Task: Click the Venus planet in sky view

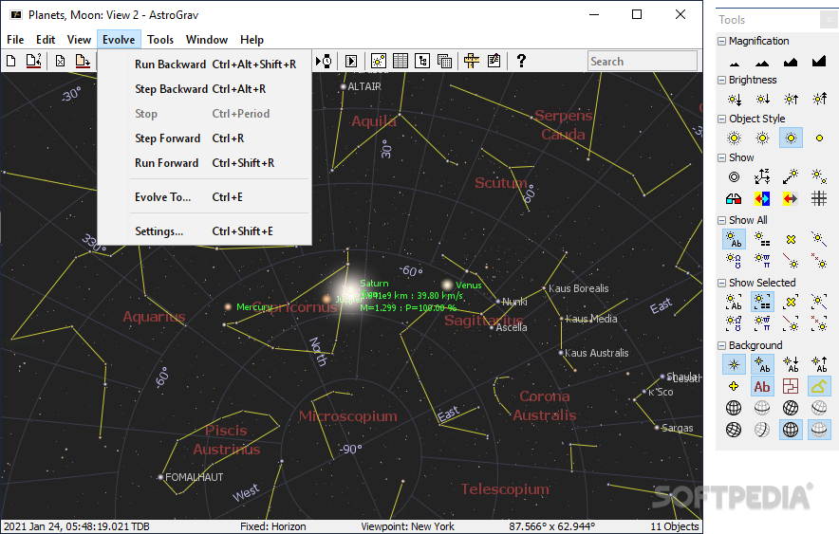Action: (447, 285)
